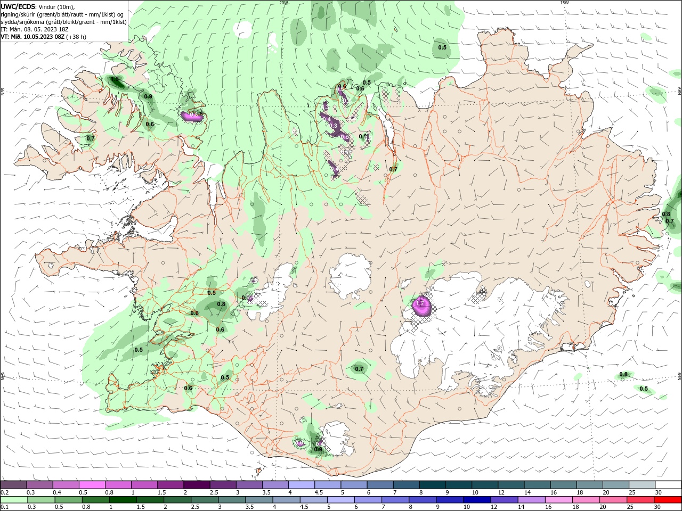Click the Mýrdalsjökull glacier on the south coast
The image size is (682, 511).
coord(337,438)
